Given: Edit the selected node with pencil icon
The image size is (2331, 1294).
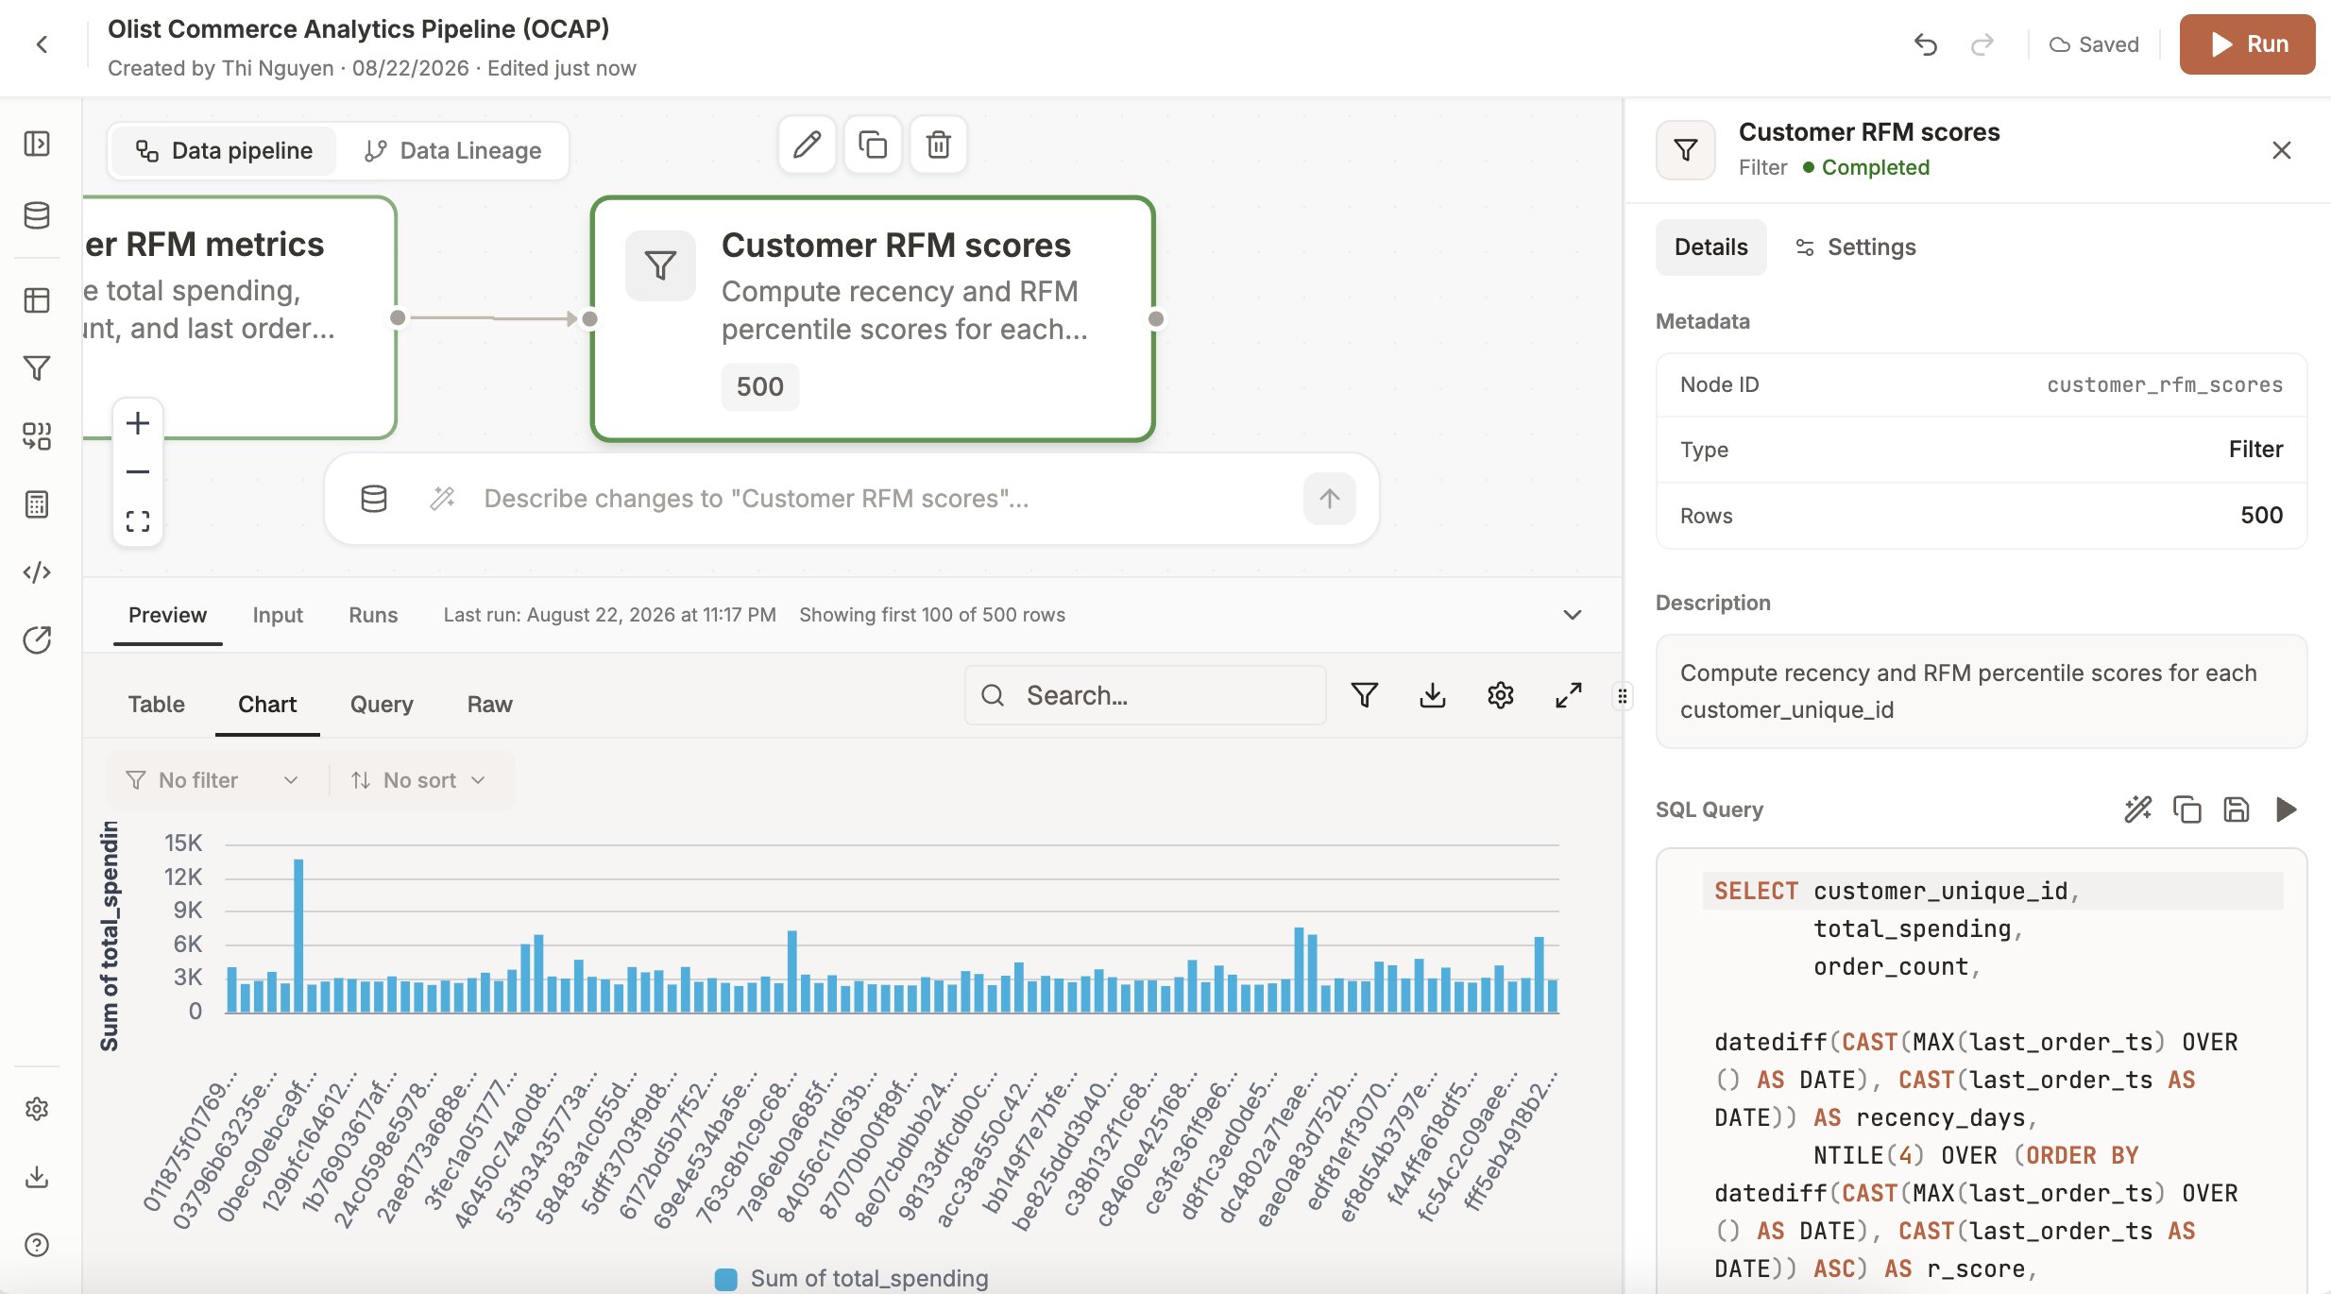Looking at the screenshot, I should click(x=807, y=145).
